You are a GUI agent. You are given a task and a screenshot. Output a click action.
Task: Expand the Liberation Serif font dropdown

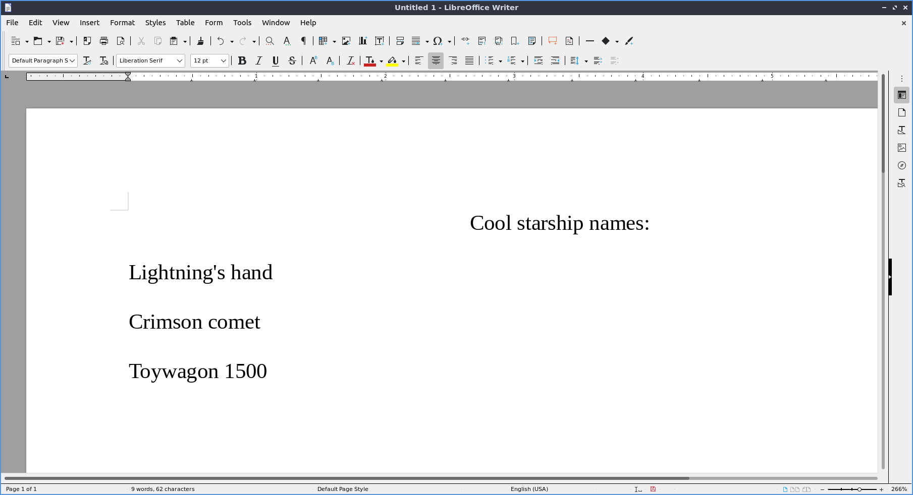[x=179, y=60]
